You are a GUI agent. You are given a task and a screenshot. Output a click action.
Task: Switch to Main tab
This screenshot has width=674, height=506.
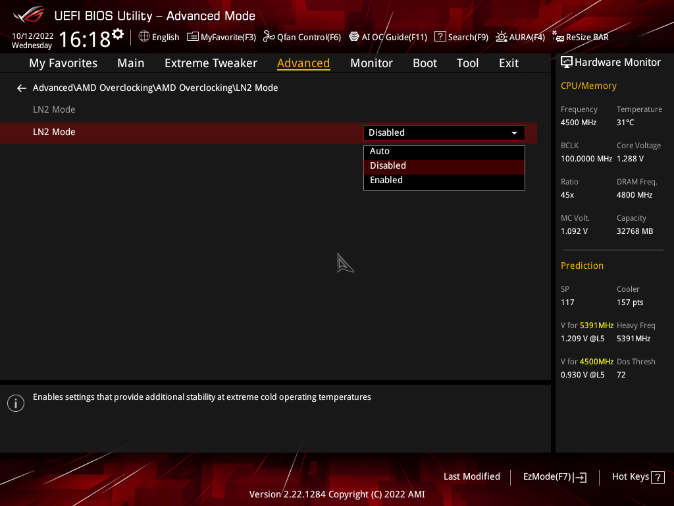pyautogui.click(x=131, y=63)
